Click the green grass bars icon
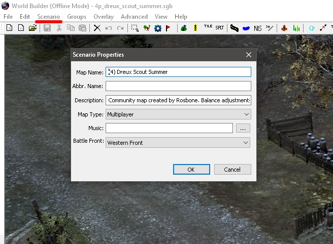Viewport: 333px width, 244px height. [x=296, y=28]
